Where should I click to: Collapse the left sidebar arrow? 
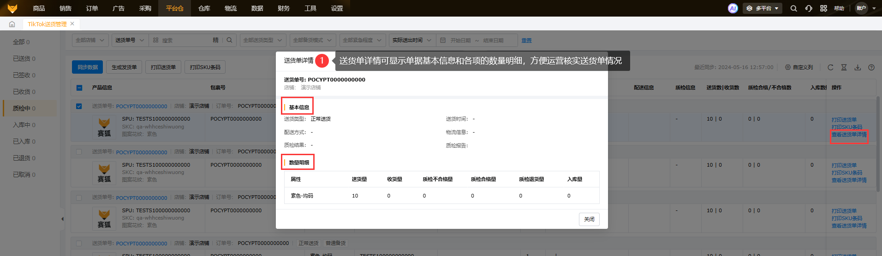[x=62, y=219]
